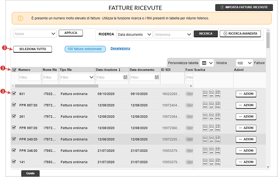279x177 pixels.
Task: Download SDI file for invoice FPR 240/20
Action: tap(211, 139)
